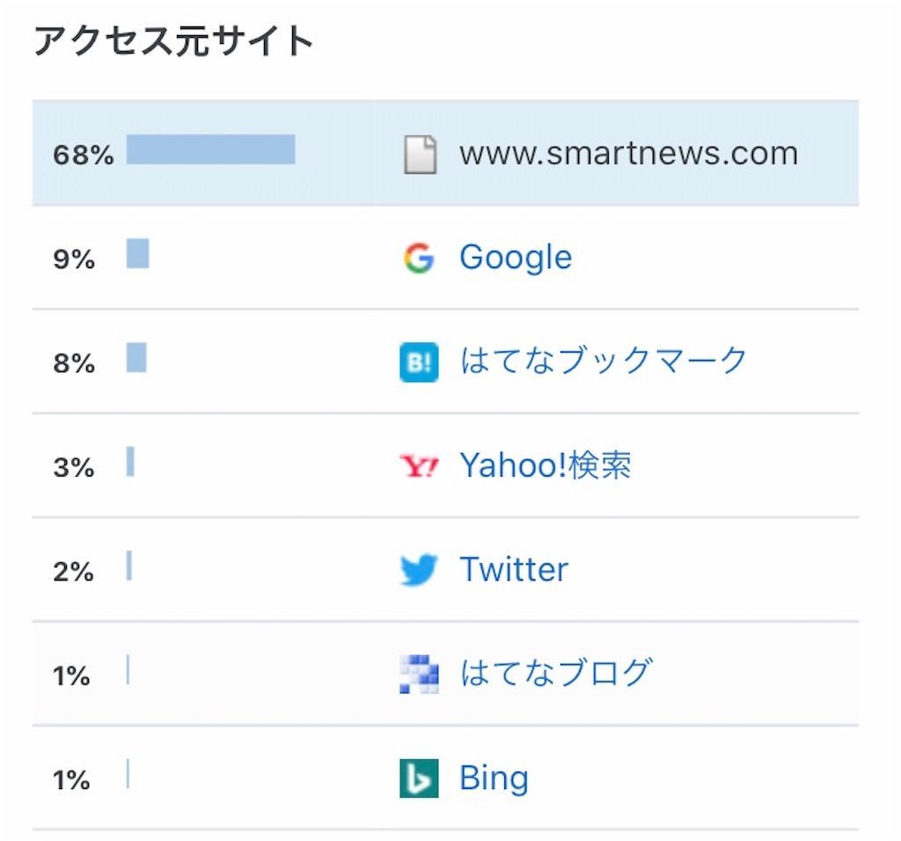
Task: Select the www.smartnews.com row text
Action: (628, 153)
